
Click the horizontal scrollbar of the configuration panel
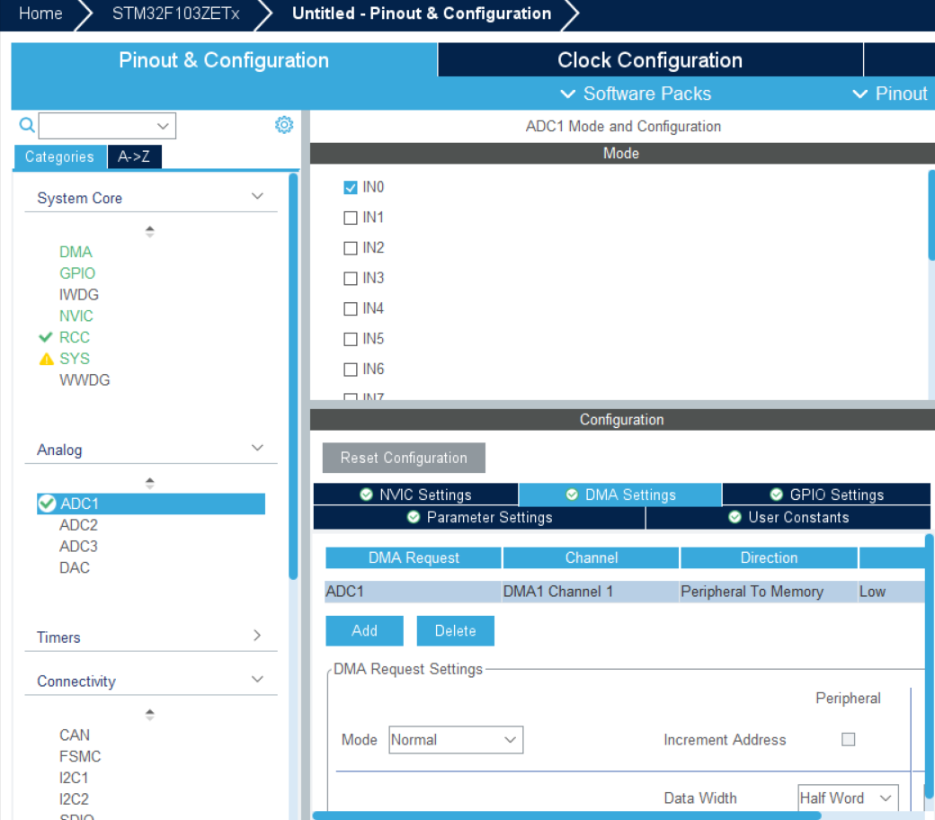point(566,816)
